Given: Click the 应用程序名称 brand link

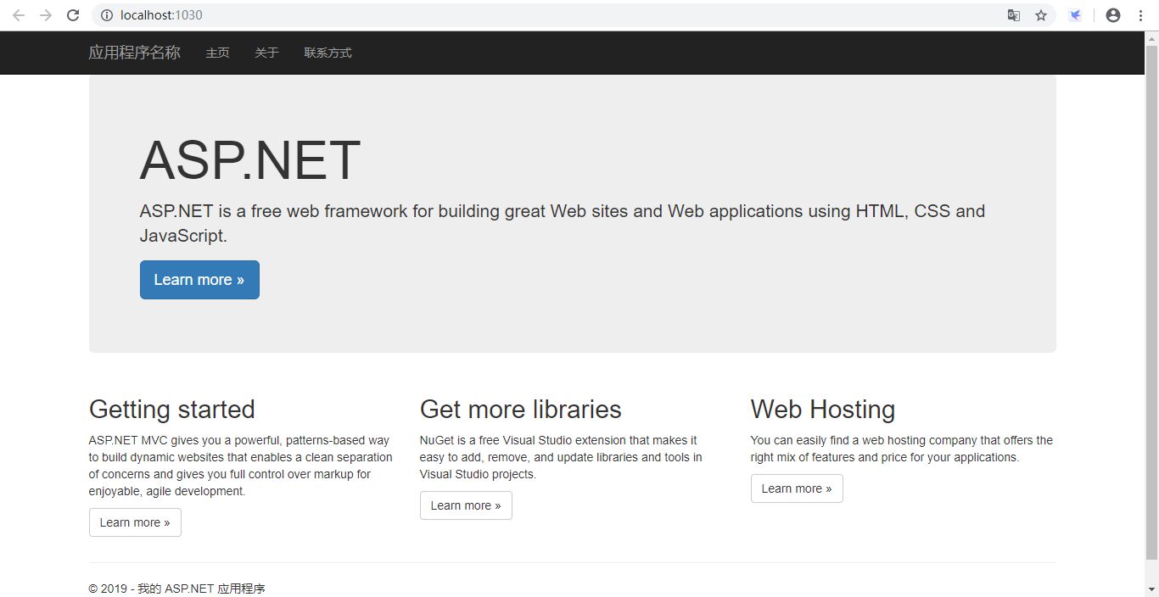Looking at the screenshot, I should [135, 53].
